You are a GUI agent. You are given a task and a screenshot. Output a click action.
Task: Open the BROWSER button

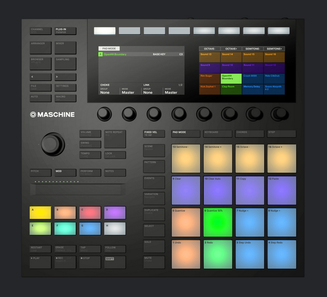point(40,64)
